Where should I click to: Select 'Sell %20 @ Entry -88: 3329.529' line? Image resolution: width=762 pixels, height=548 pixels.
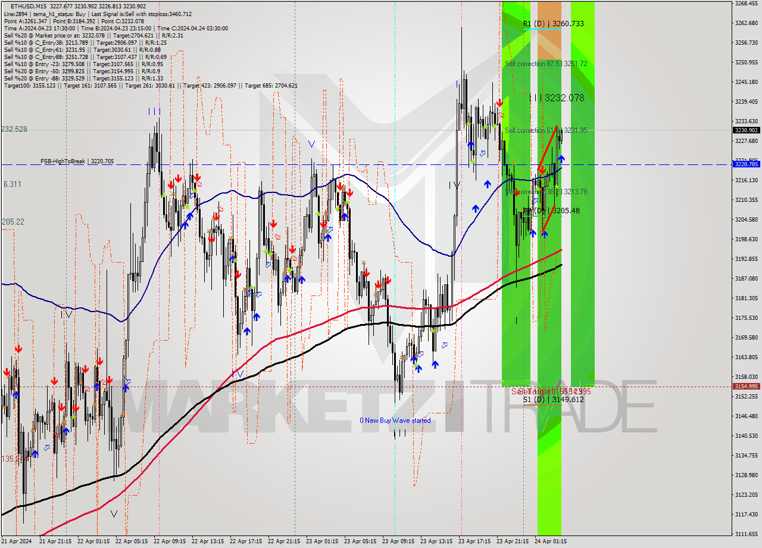click(x=83, y=78)
